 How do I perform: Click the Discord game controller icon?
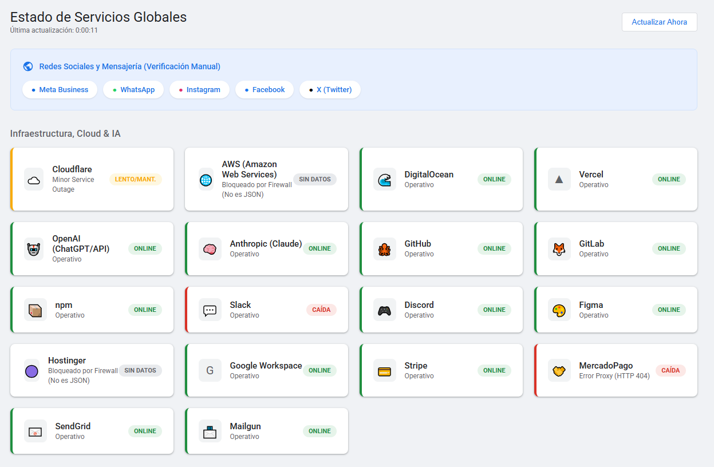[385, 310]
